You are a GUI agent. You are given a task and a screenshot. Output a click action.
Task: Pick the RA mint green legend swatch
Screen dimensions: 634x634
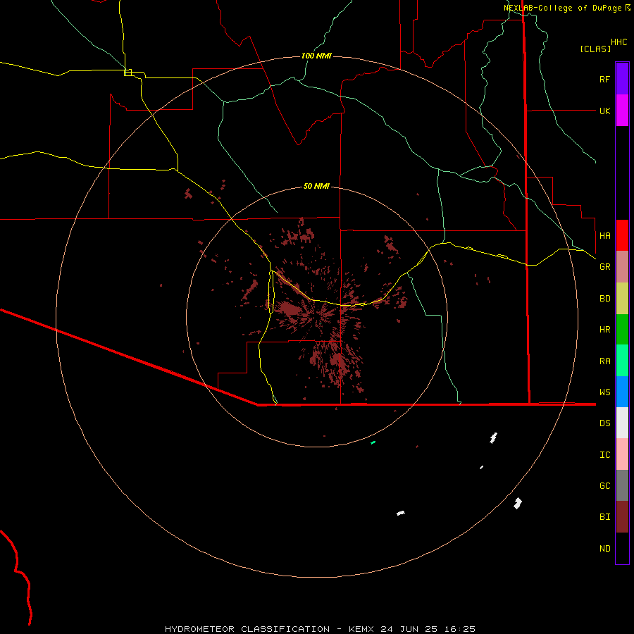[622, 360]
